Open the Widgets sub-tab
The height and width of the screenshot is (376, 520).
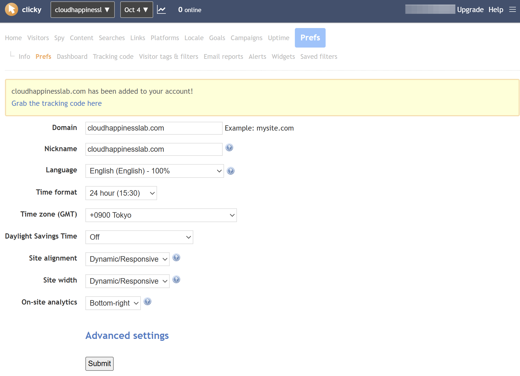point(283,57)
